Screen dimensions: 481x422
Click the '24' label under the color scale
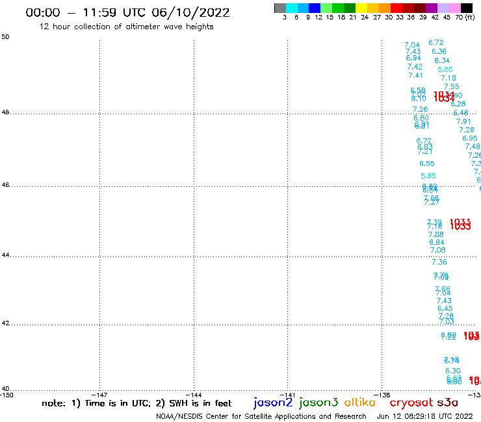(365, 17)
